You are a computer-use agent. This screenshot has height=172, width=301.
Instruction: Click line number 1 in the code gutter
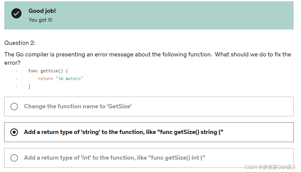coord(16,71)
